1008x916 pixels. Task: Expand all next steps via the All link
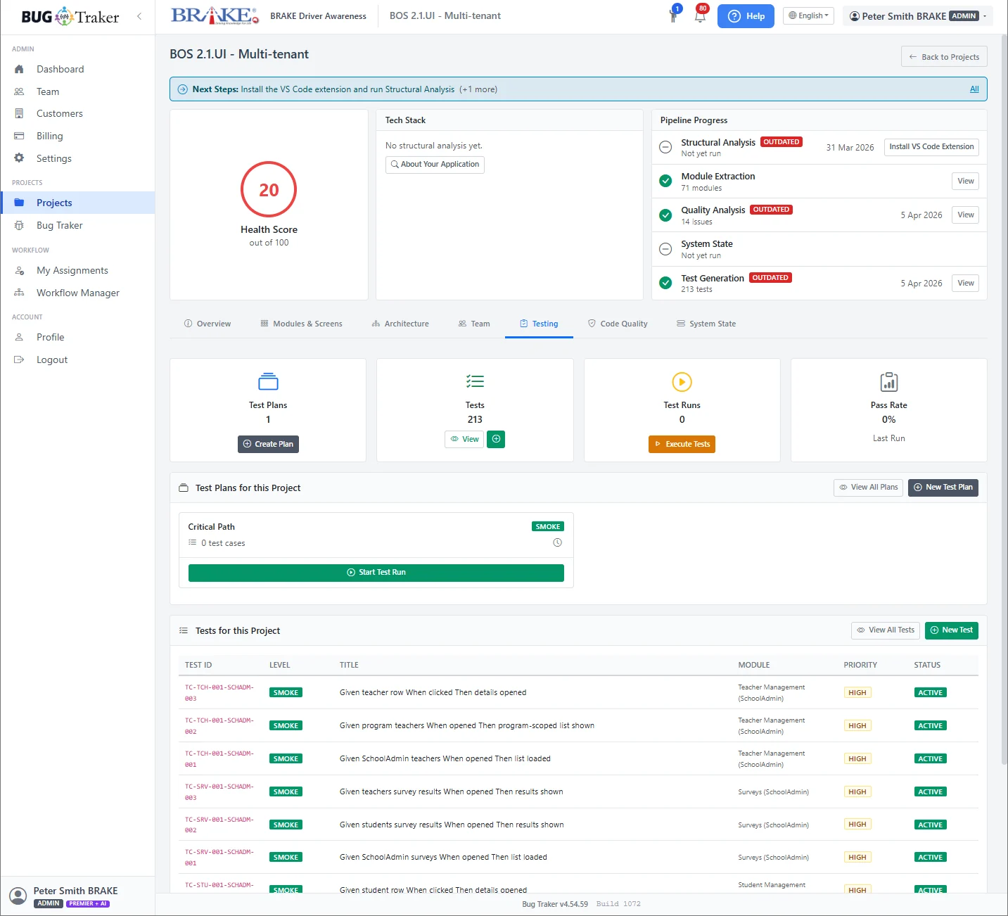(x=974, y=89)
